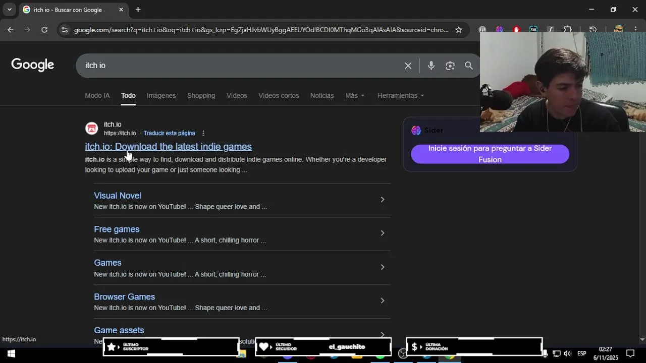
Task: Open the Free games sitelink
Action: (117, 229)
